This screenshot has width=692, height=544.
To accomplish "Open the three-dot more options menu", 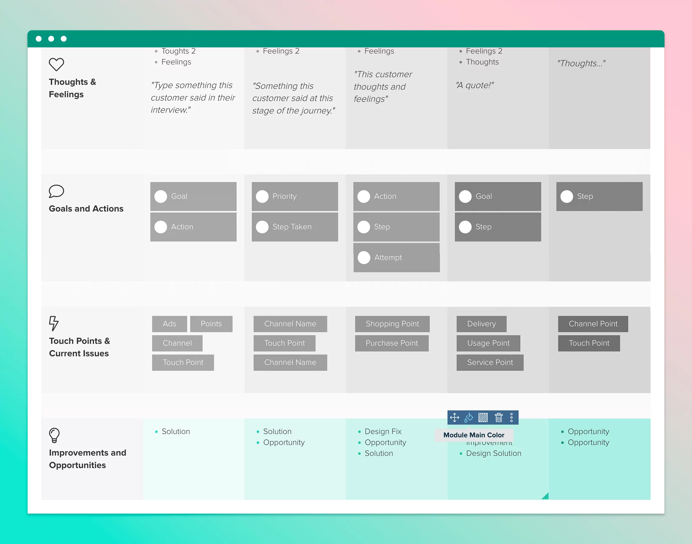I will pos(511,417).
